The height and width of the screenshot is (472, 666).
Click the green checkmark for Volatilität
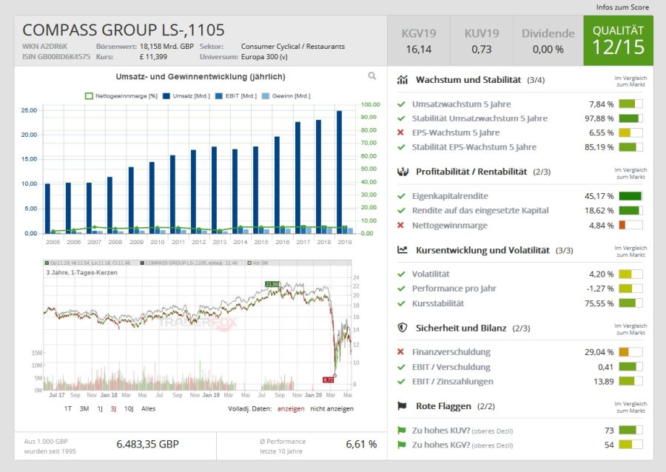coord(401,274)
